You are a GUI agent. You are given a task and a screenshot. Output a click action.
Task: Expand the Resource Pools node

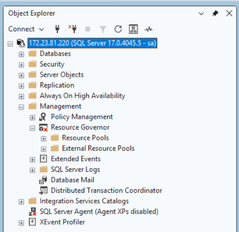pos(43,138)
